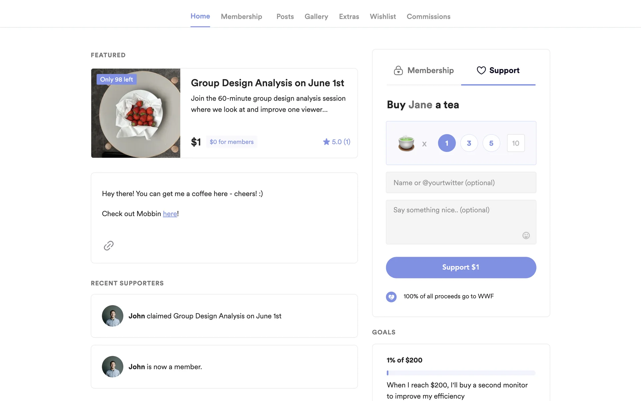Click John's avatar in claimed post
Image resolution: width=641 pixels, height=401 pixels.
click(x=113, y=316)
